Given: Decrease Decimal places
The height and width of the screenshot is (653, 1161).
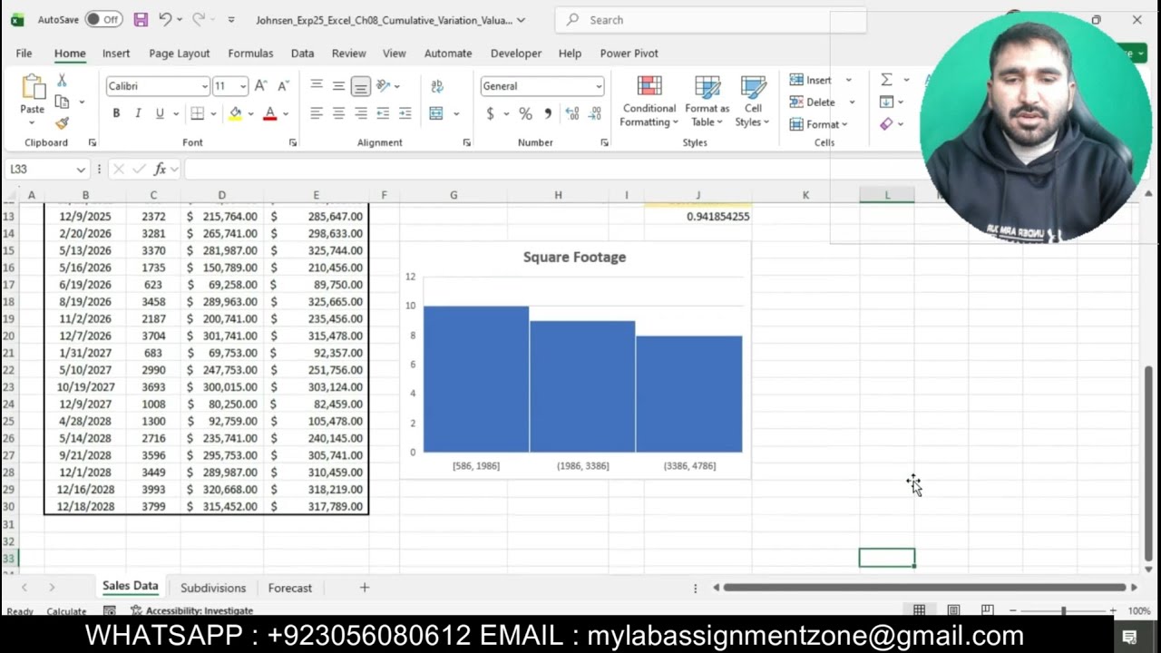Looking at the screenshot, I should click(x=595, y=113).
